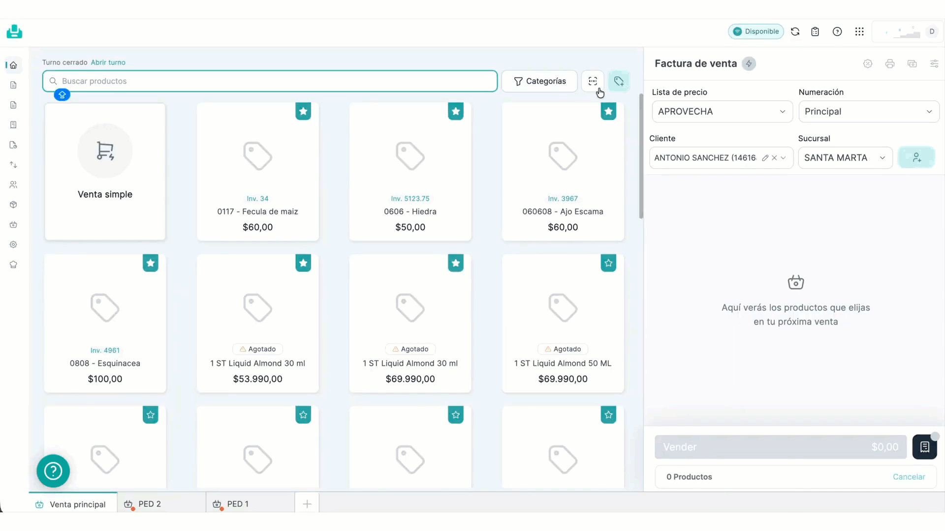Add 0606 - Hiedra product
This screenshot has height=531, width=945.
pyautogui.click(x=410, y=172)
